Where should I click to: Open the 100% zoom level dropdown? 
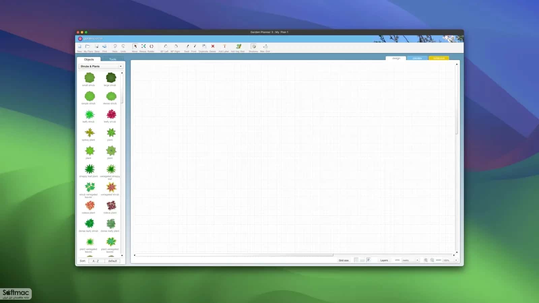tap(450, 260)
